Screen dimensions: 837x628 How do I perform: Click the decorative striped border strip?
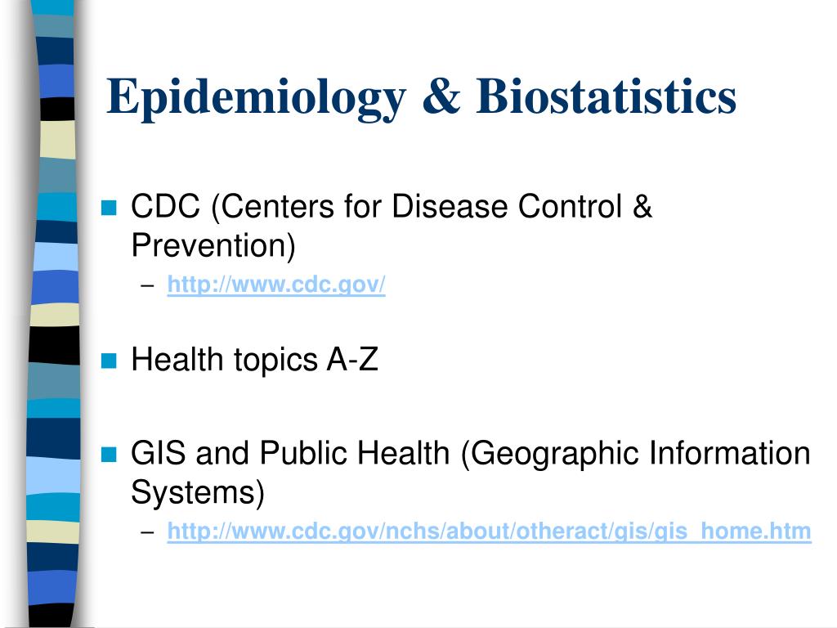[55, 314]
